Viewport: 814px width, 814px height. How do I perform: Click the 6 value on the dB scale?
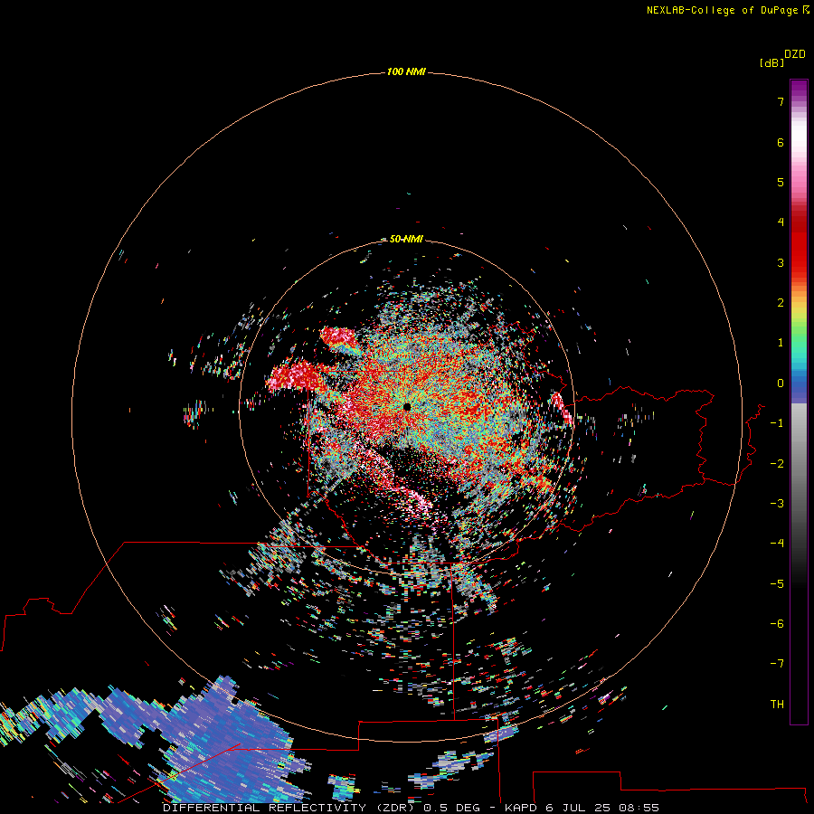781,142
